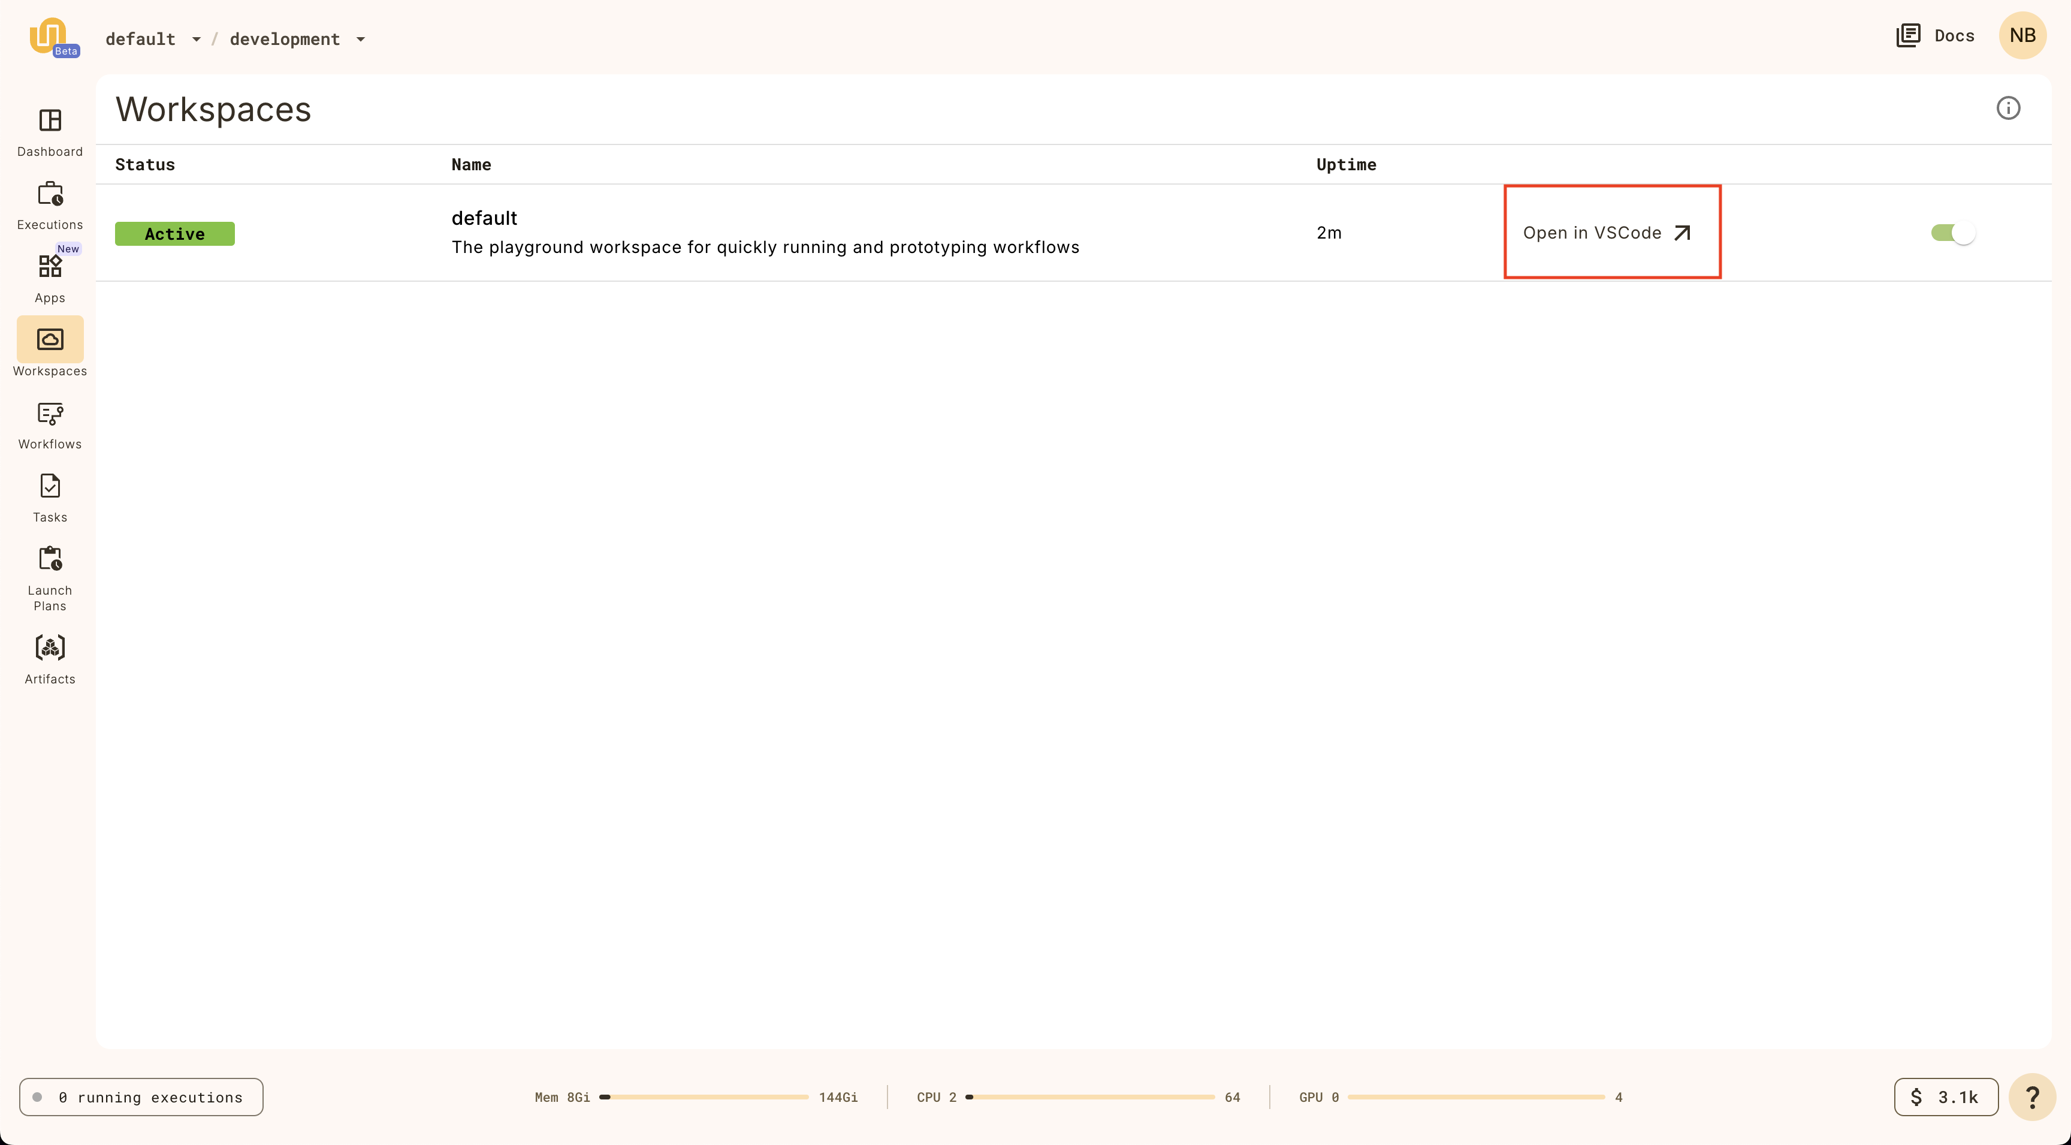This screenshot has height=1145, width=2071.
Task: Click the Name column header
Action: pyautogui.click(x=471, y=165)
